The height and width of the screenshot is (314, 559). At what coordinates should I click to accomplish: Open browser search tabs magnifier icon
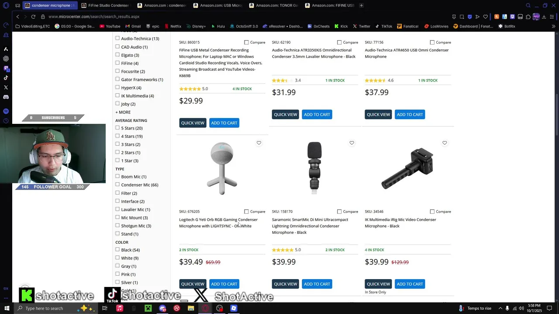(528, 6)
